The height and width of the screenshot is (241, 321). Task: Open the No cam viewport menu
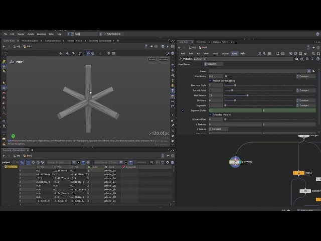(164, 59)
